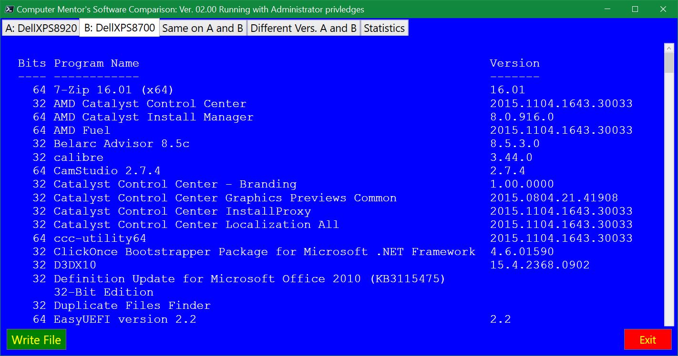The width and height of the screenshot is (678, 356).
Task: Select the B: DellXPS8700 tab
Action: tap(119, 28)
